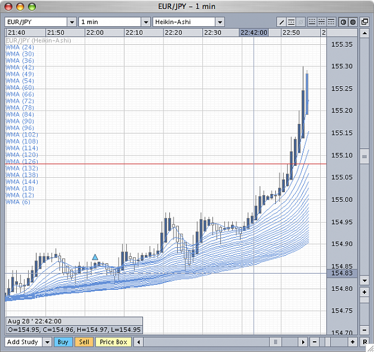The width and height of the screenshot is (374, 352).
Task: Select the WMA (12) study label
Action: [20, 195]
